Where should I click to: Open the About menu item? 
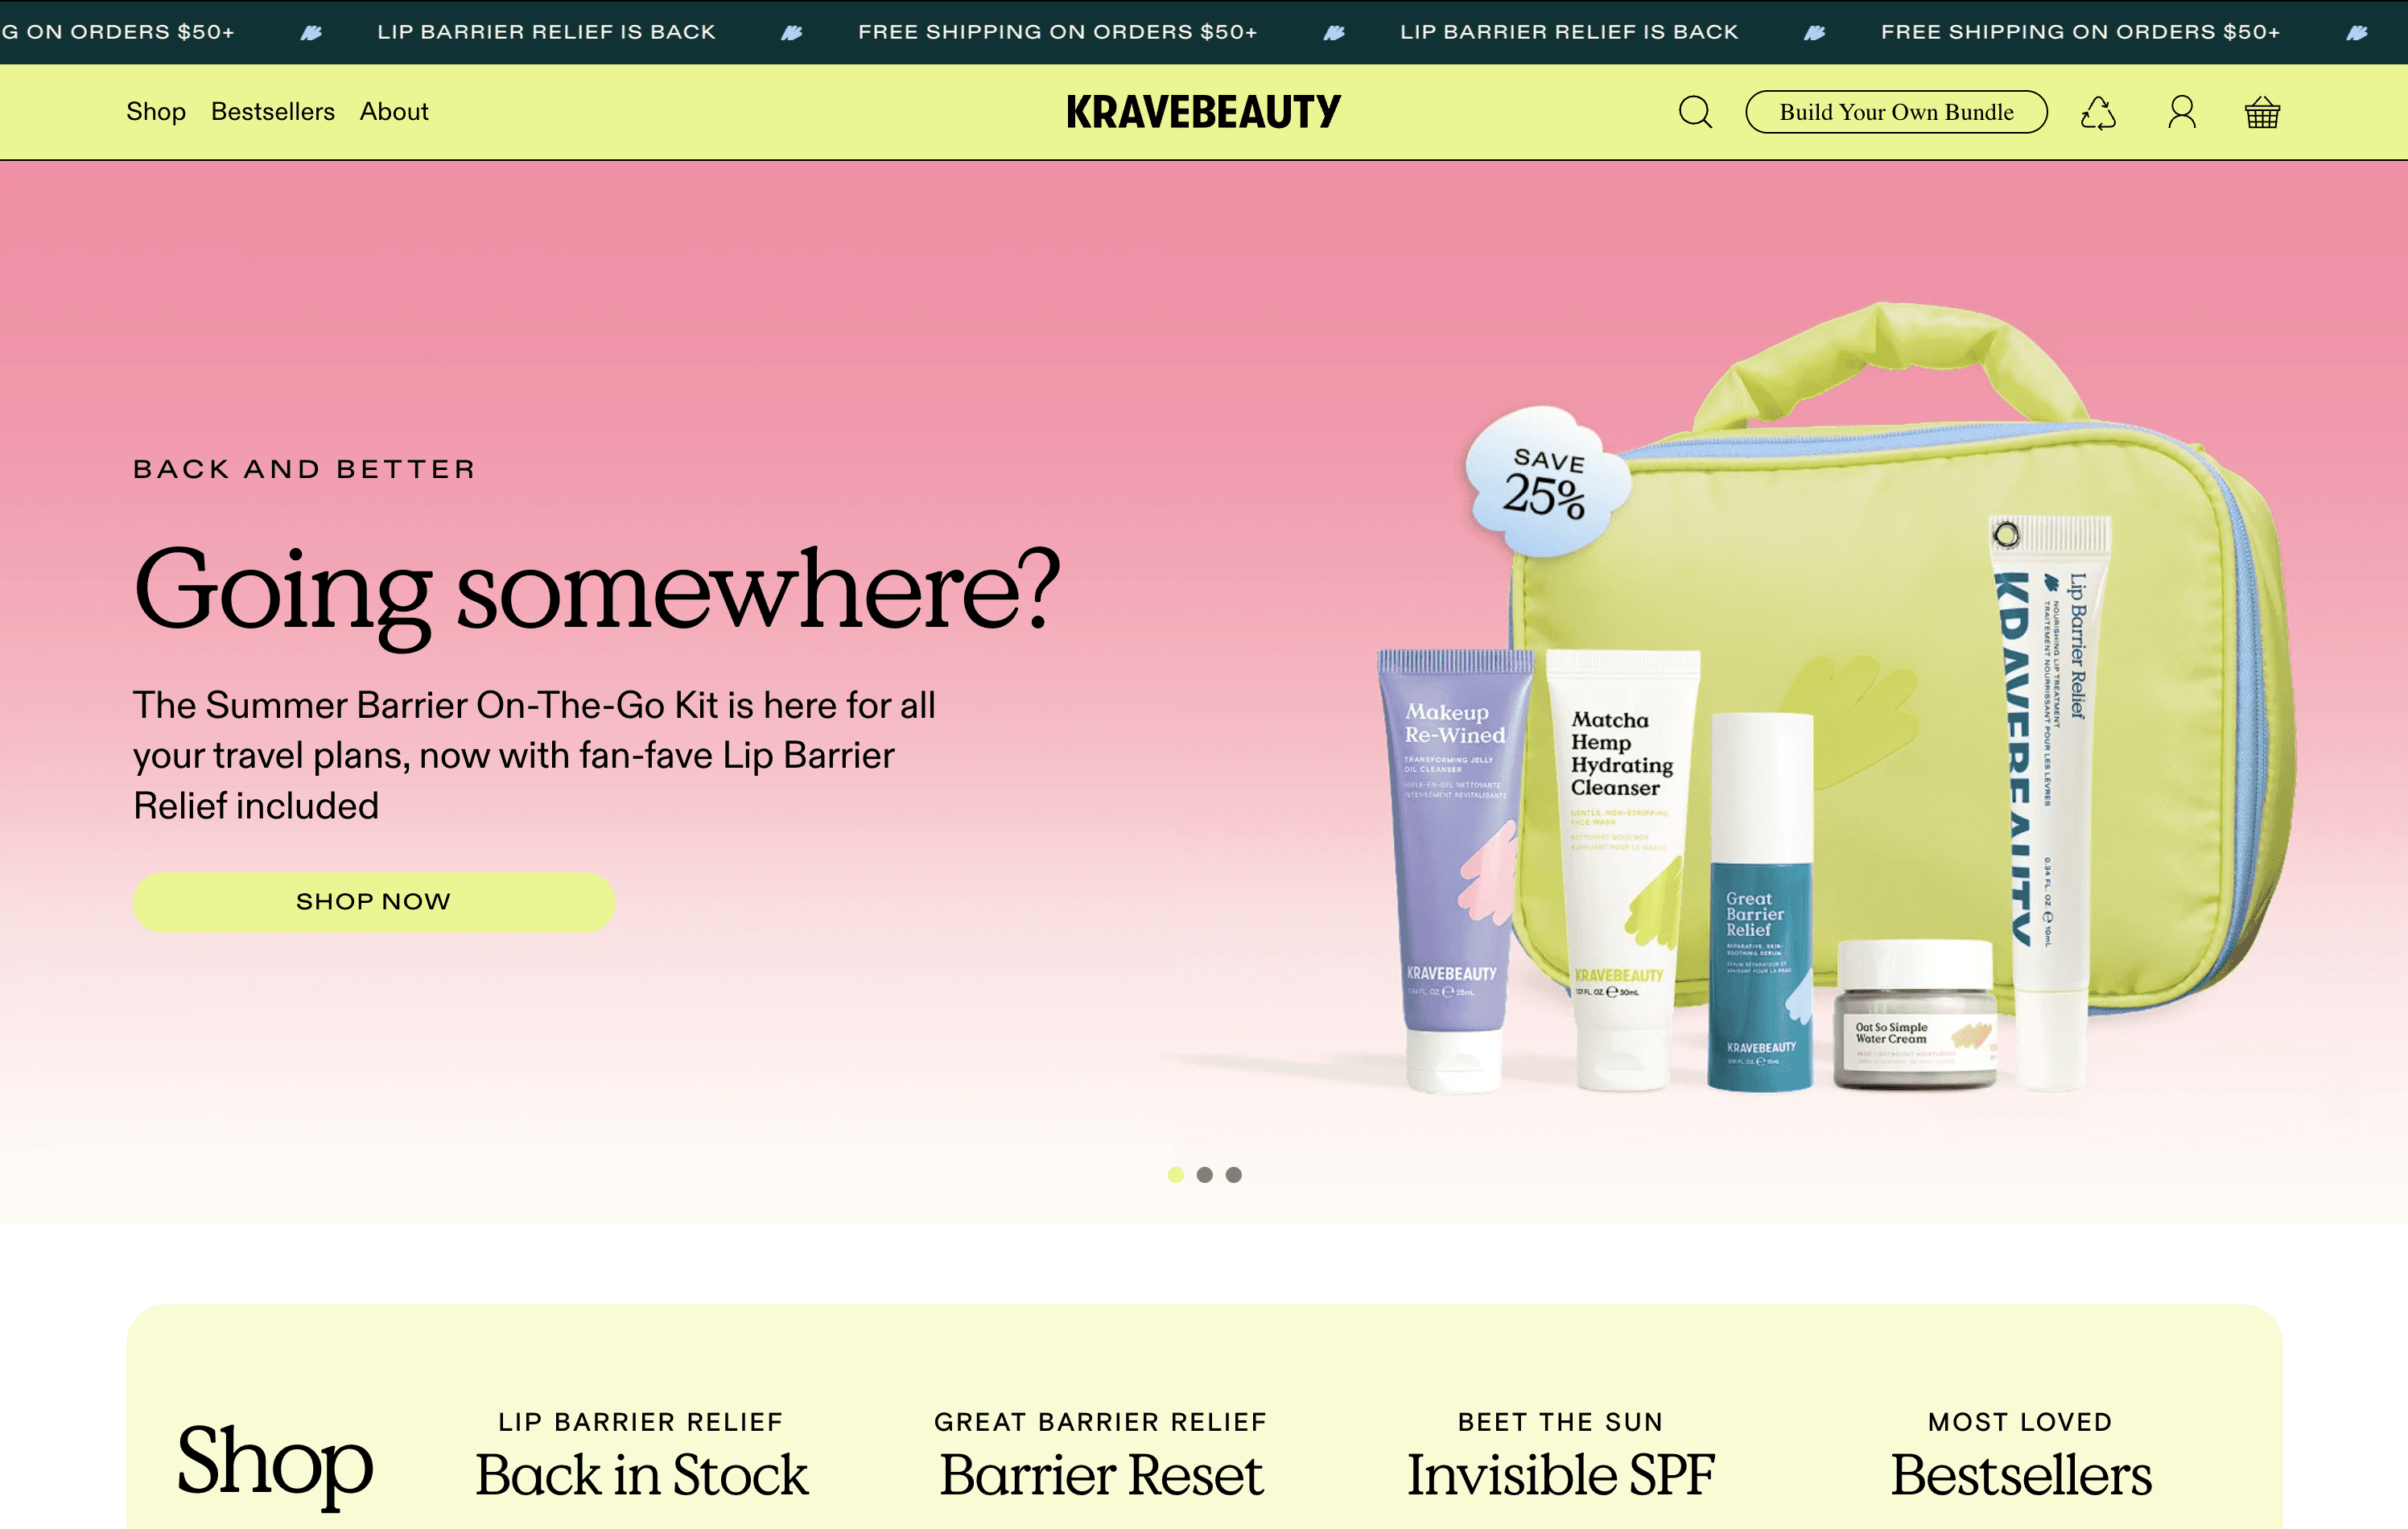394,112
